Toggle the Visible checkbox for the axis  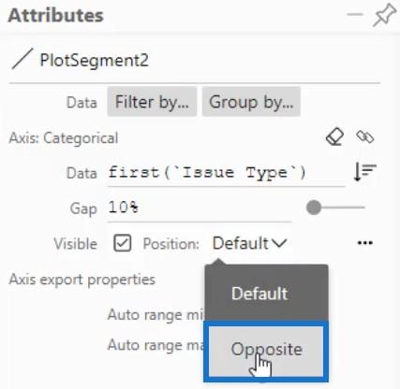pos(123,243)
